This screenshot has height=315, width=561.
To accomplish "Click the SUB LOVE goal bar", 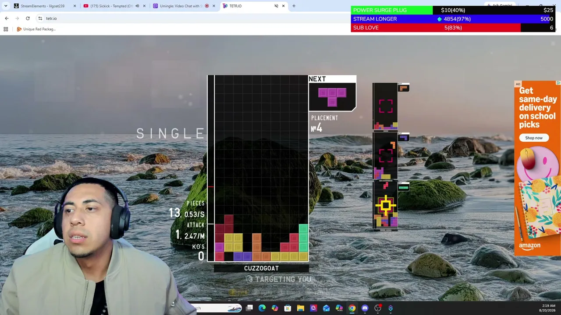I will tap(453, 28).
